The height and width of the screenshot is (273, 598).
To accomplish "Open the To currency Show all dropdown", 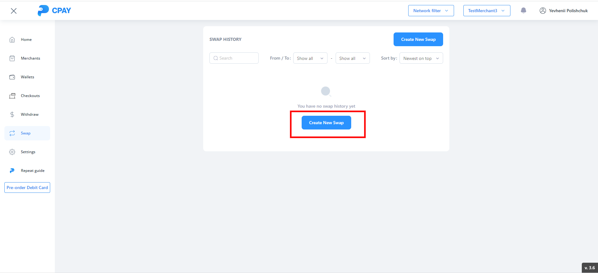I will click(x=352, y=58).
